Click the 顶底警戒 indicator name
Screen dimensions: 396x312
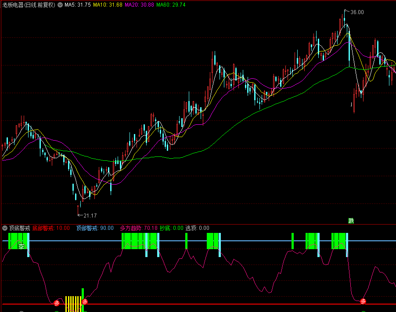click(x=20, y=228)
